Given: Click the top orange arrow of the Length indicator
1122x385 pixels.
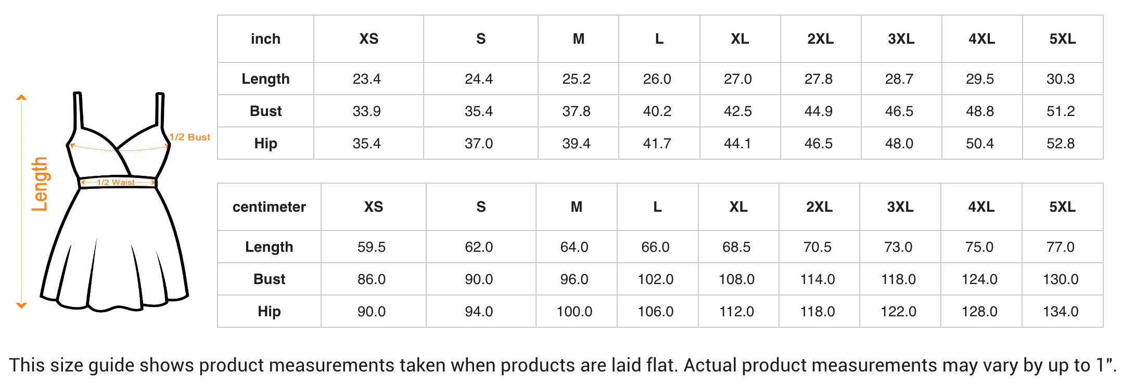Looking at the screenshot, I should (21, 97).
